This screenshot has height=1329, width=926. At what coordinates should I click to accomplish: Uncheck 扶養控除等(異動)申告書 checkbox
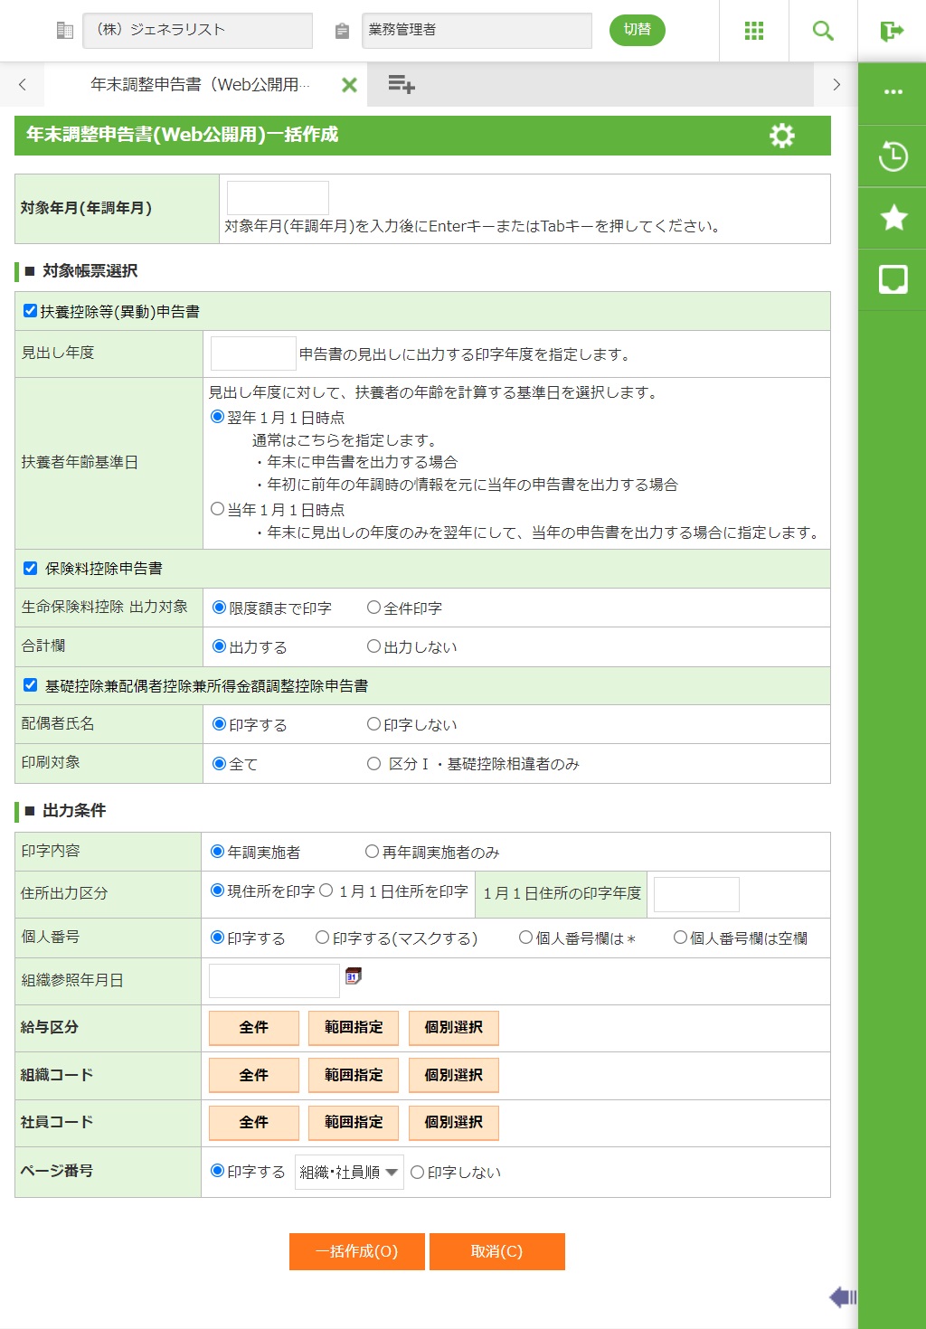31,311
